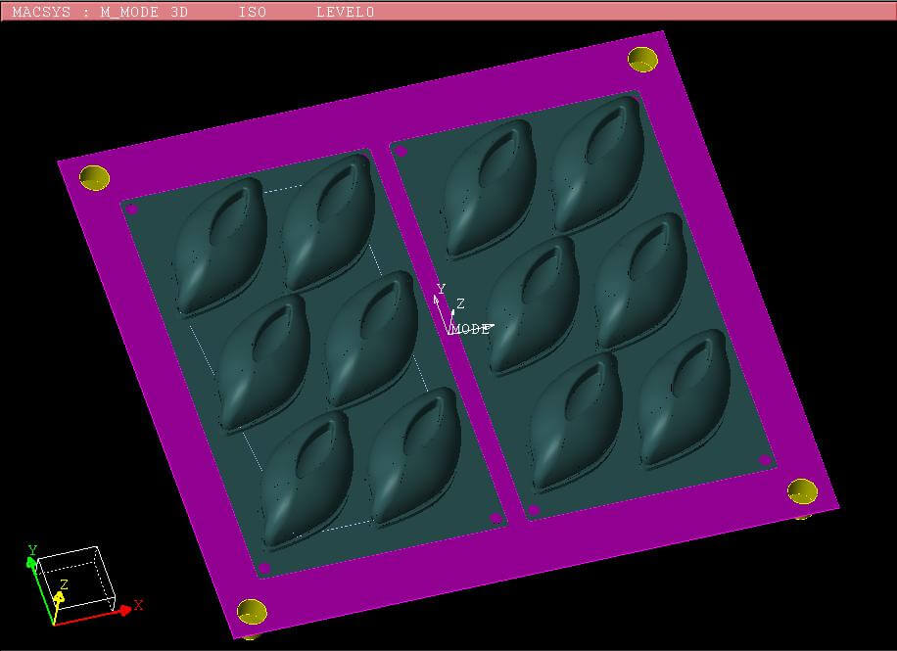Pick the bottom-right cavity shape in the right insert
The height and width of the screenshot is (651, 897).
click(684, 397)
